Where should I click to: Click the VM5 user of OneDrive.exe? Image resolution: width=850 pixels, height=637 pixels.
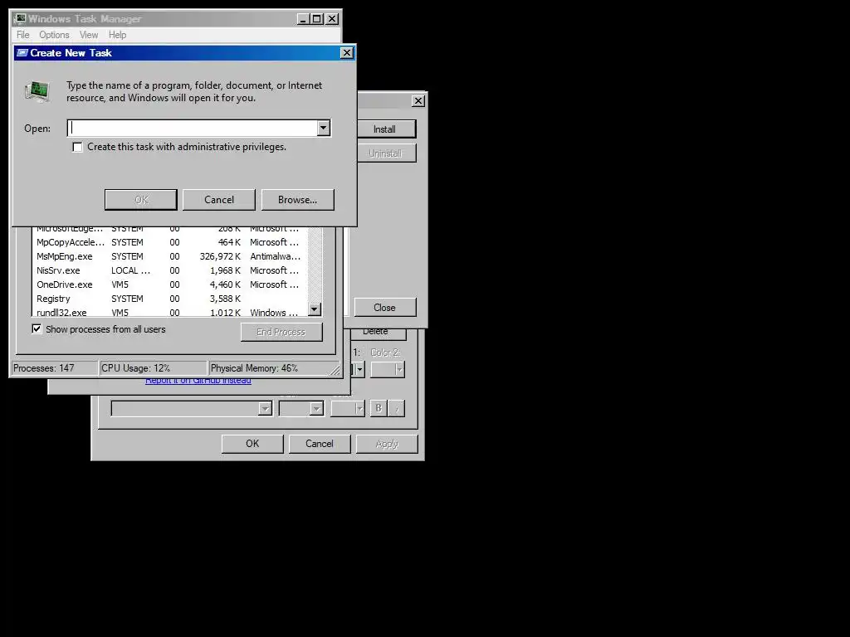click(x=120, y=284)
